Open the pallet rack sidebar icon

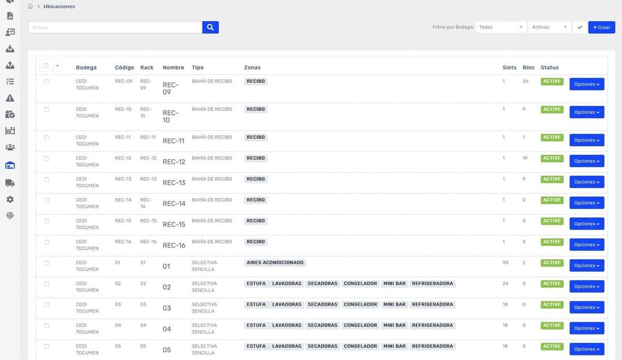coord(10,131)
